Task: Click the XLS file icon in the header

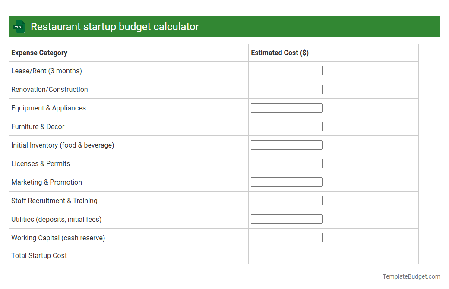Action: coord(19,26)
